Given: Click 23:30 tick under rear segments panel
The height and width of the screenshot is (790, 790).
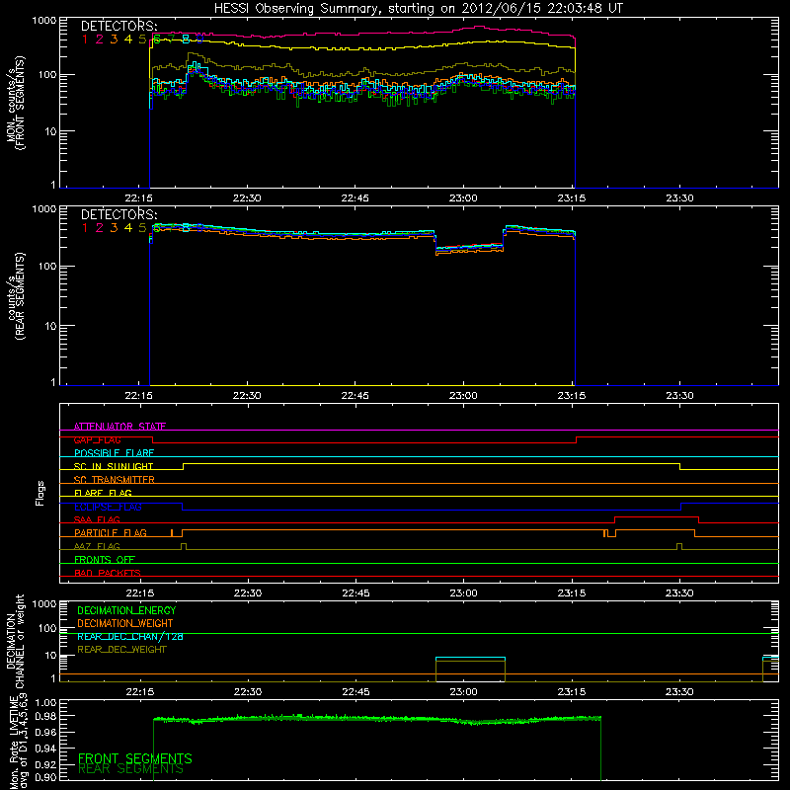Looking at the screenshot, I should pos(679,396).
